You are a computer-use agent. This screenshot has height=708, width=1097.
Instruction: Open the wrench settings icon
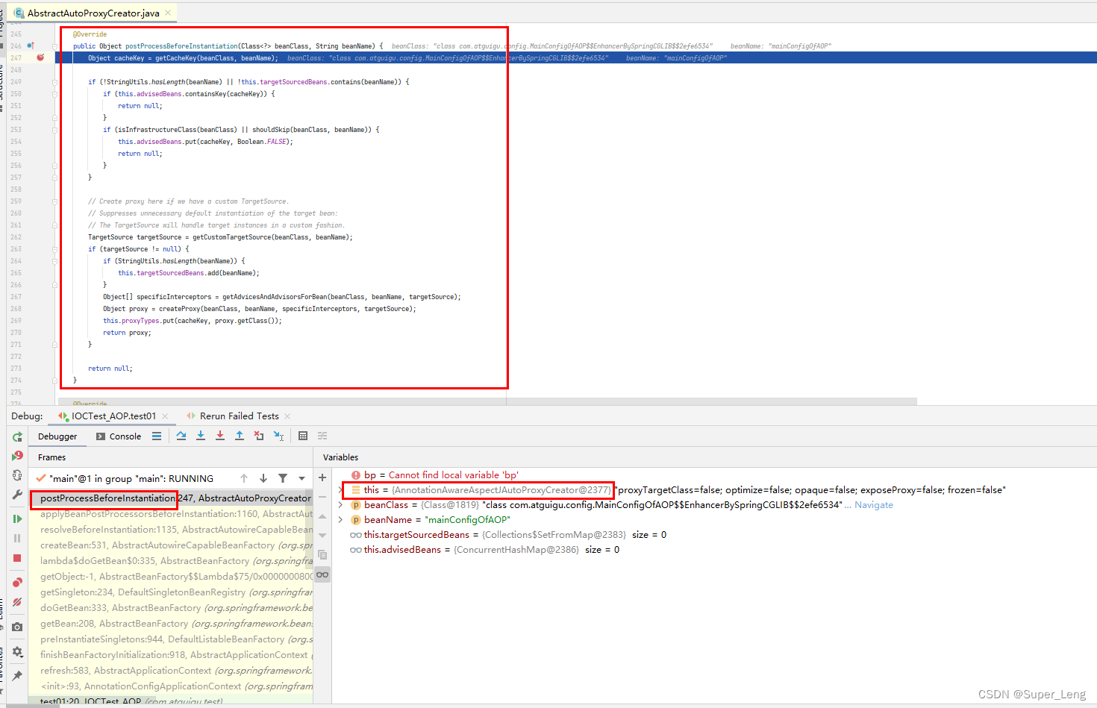17,495
